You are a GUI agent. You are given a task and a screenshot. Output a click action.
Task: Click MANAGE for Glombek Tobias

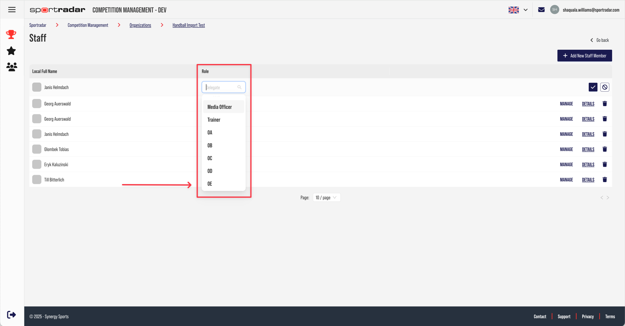pyautogui.click(x=566, y=149)
